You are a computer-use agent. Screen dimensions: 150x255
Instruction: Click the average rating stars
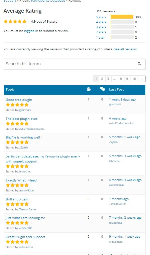15,21
